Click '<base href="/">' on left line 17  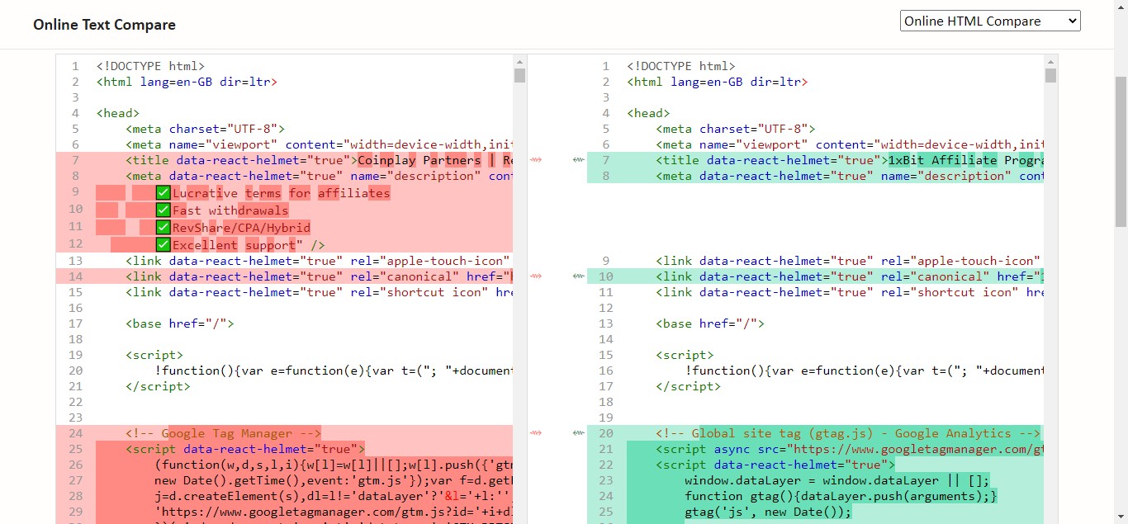(x=179, y=323)
